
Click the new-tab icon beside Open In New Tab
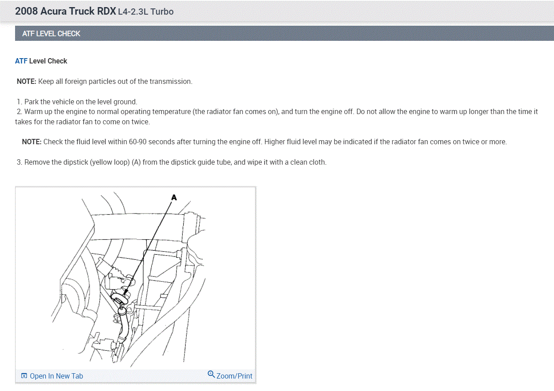[x=24, y=376]
